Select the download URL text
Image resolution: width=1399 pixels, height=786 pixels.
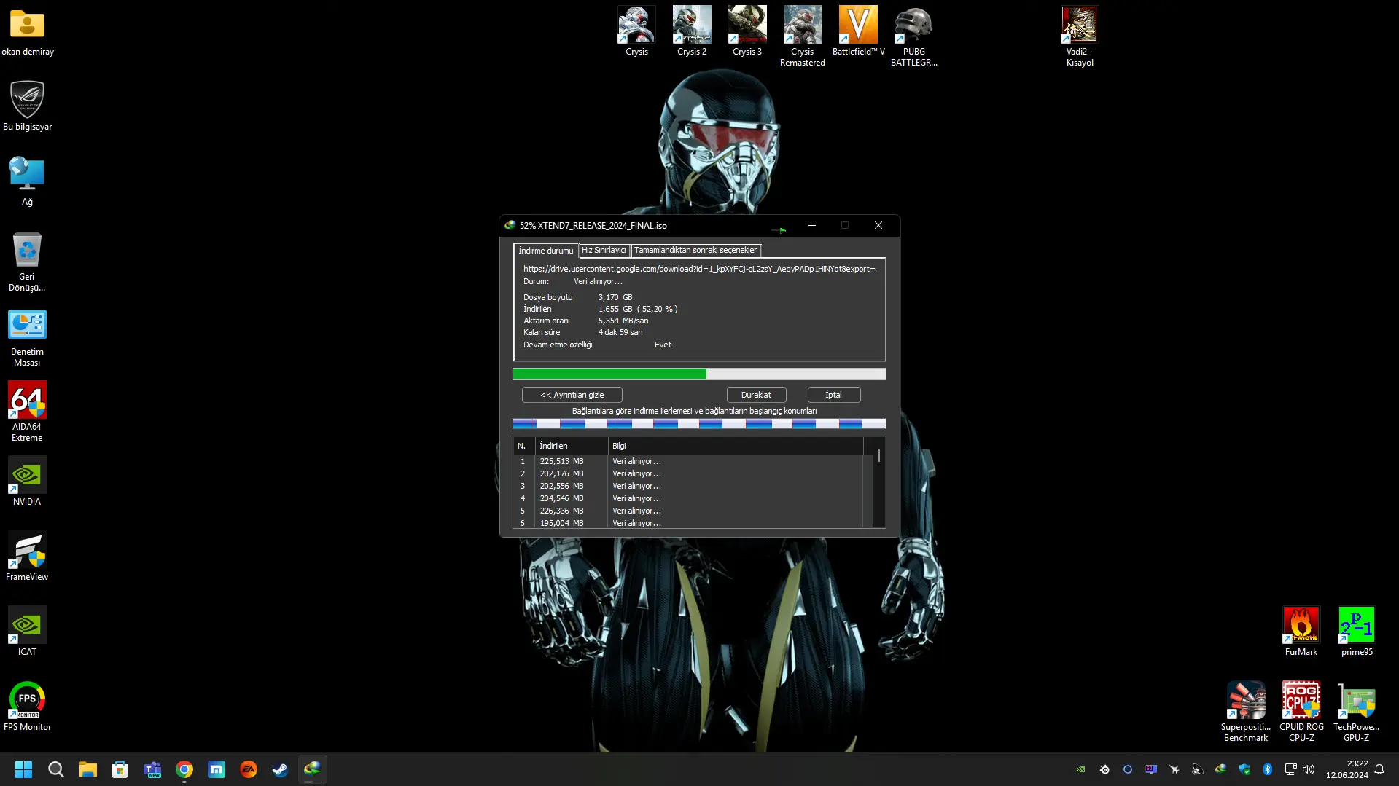tap(700, 269)
